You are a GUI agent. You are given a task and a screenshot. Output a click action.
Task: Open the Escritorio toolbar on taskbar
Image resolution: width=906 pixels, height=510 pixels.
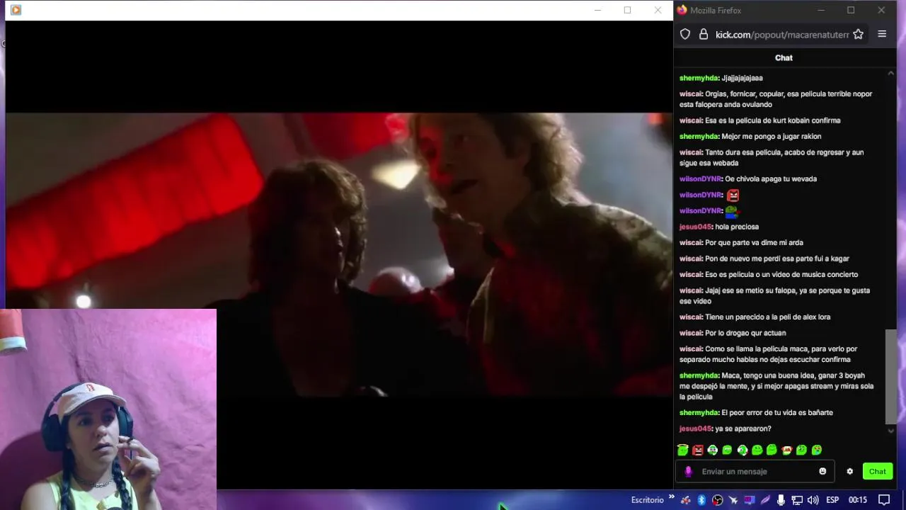point(648,500)
